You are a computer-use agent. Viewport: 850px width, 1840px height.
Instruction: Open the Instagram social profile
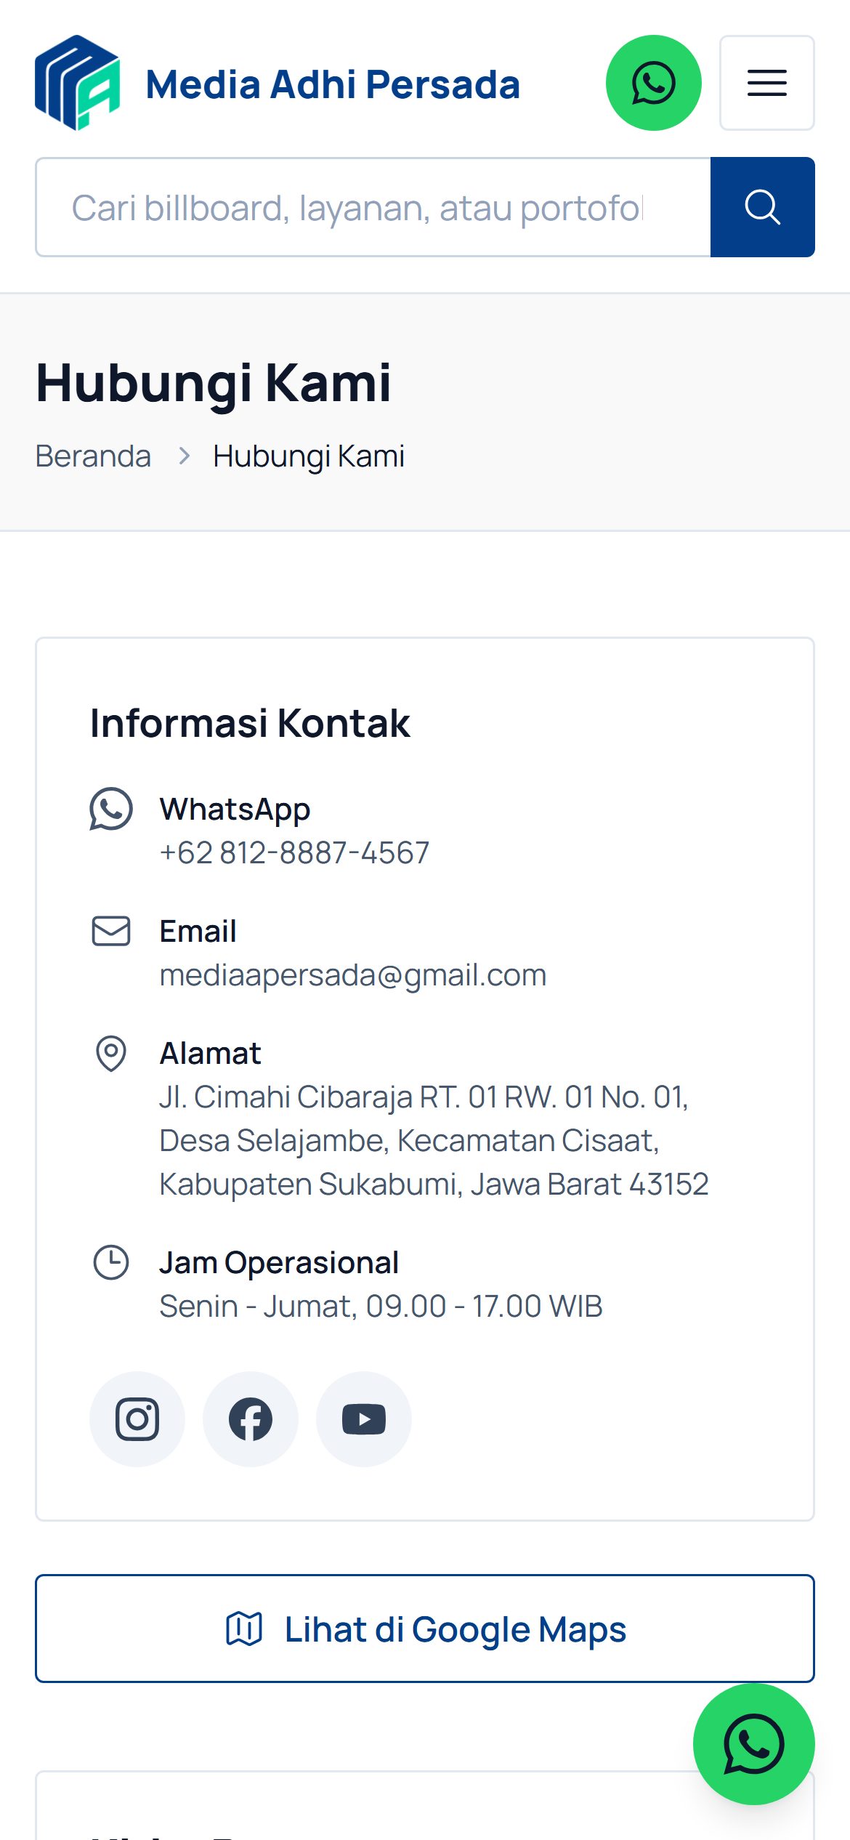point(137,1419)
